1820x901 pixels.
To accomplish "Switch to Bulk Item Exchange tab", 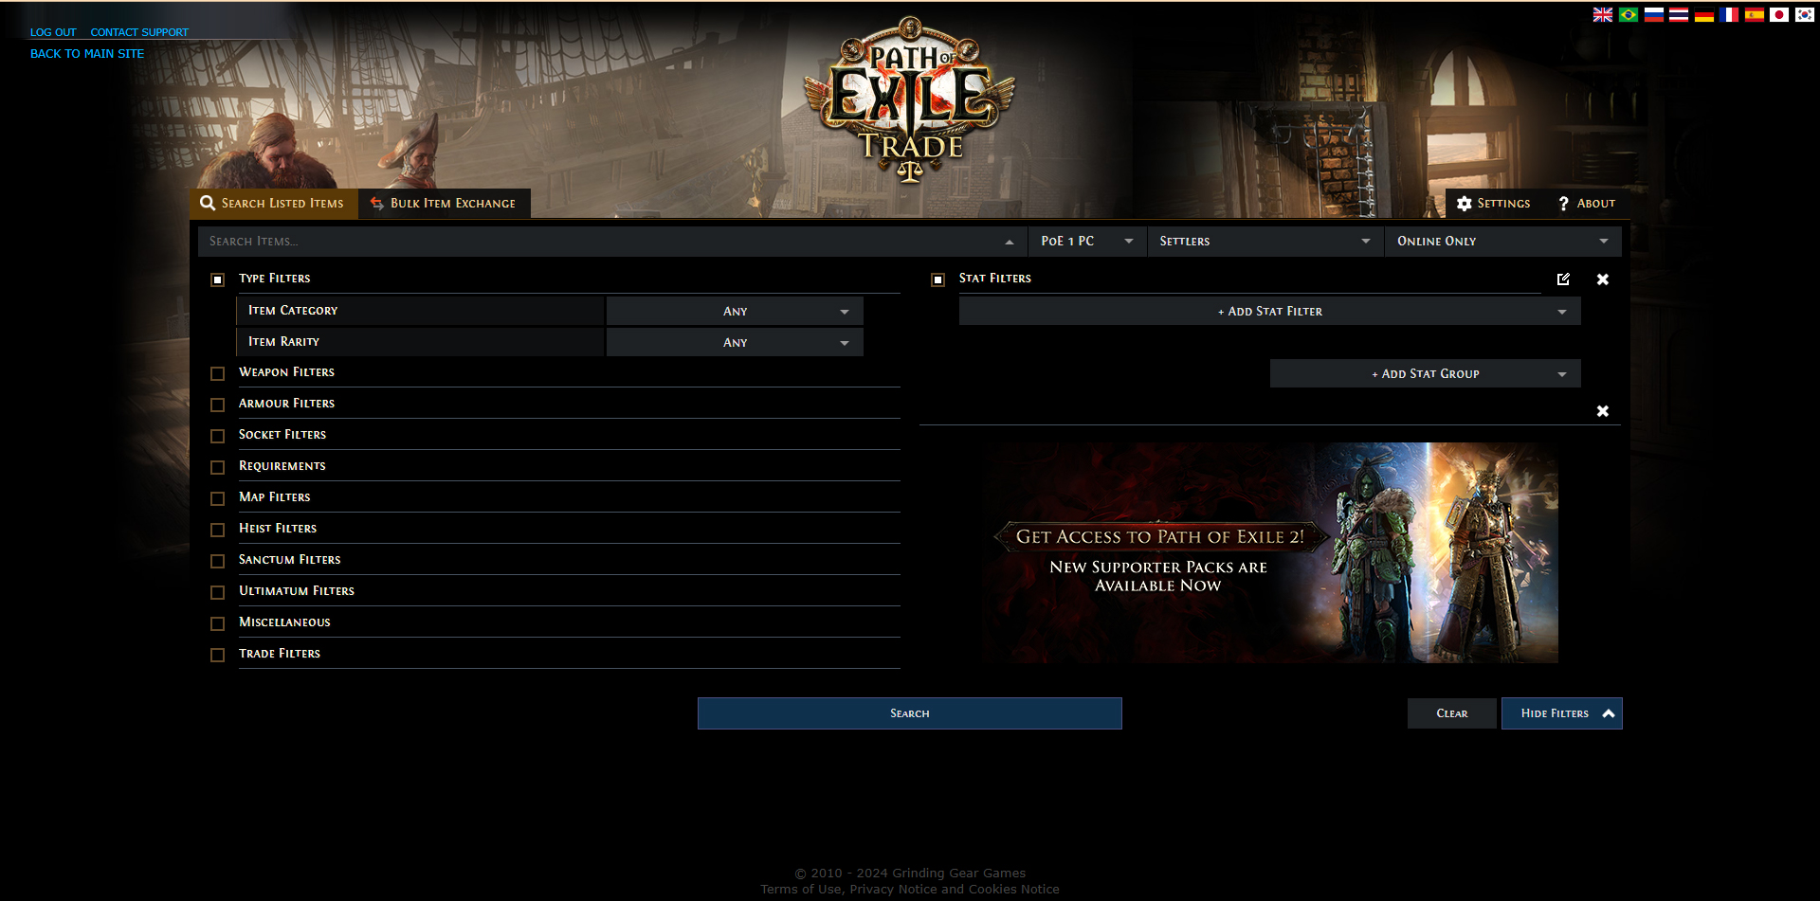I will (x=444, y=204).
